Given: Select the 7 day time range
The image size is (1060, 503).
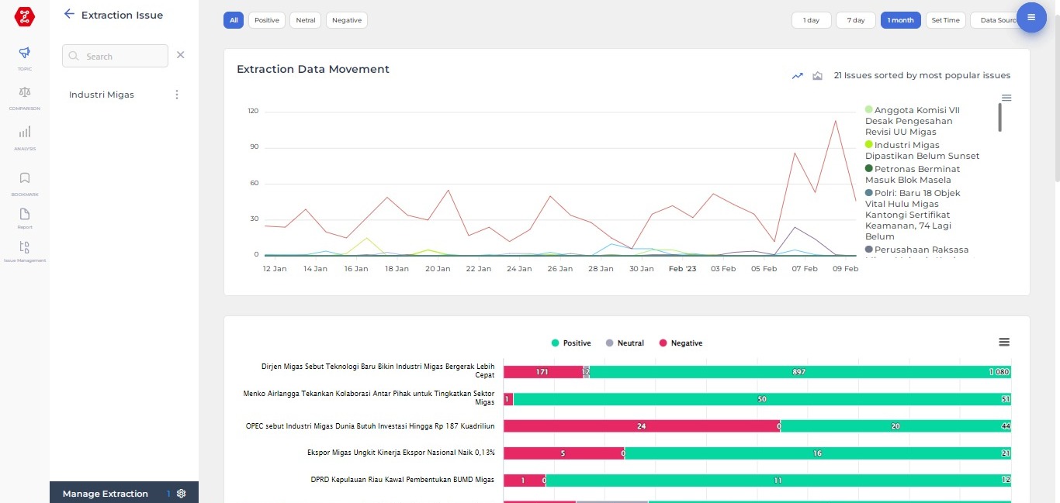Looking at the screenshot, I should (x=856, y=20).
